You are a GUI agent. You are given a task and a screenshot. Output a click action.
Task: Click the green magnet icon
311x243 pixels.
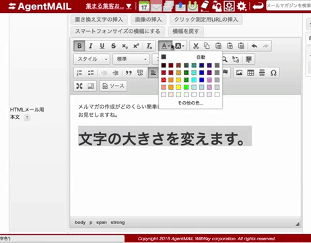pyautogui.click(x=193, y=6)
